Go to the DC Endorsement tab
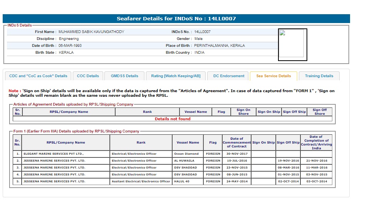 (x=229, y=76)
